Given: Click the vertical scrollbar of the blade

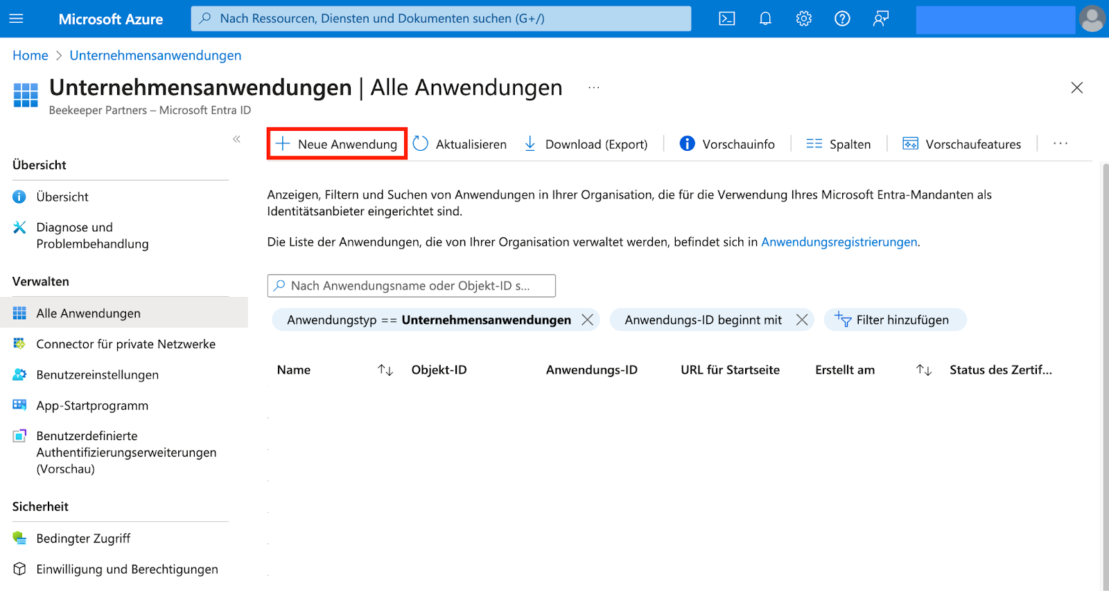Looking at the screenshot, I should [1106, 376].
